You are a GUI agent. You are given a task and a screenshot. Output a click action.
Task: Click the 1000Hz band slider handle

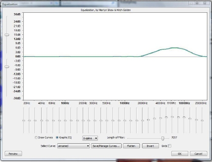(125, 121)
